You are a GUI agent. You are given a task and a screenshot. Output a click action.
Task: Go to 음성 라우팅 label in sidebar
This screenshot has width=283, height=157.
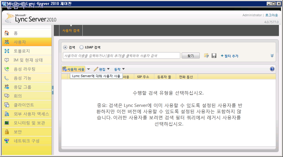point(24,69)
